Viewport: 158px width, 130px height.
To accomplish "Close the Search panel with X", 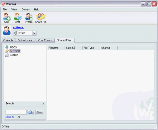I will pyautogui.click(x=44, y=104).
